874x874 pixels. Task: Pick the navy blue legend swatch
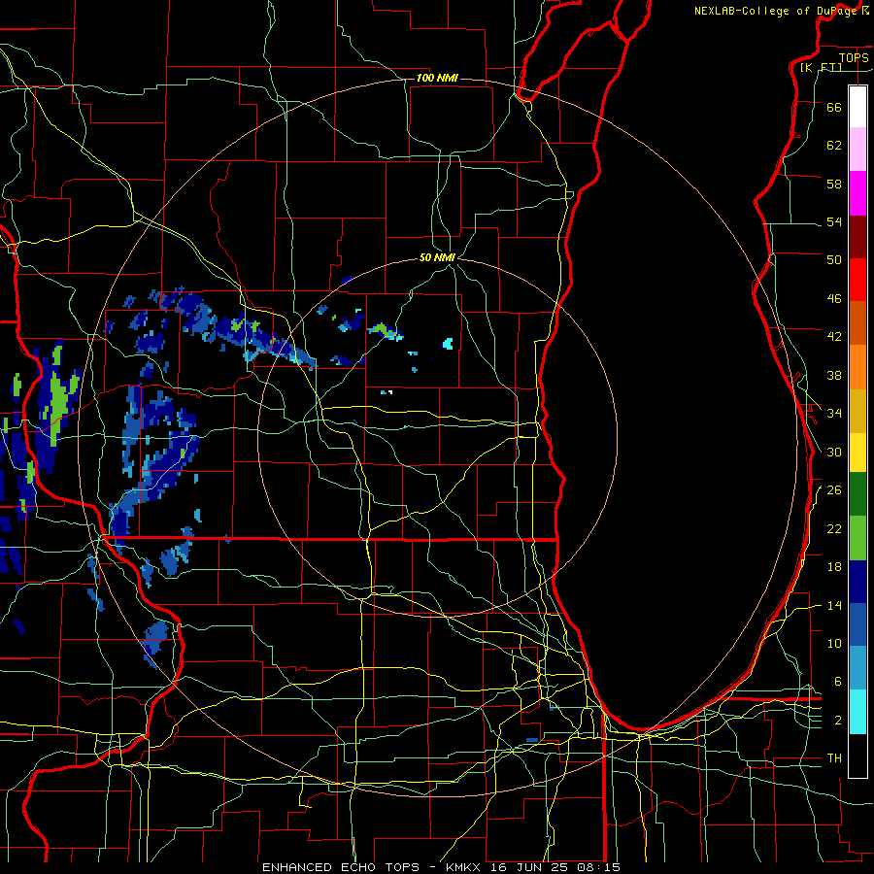pyautogui.click(x=857, y=582)
